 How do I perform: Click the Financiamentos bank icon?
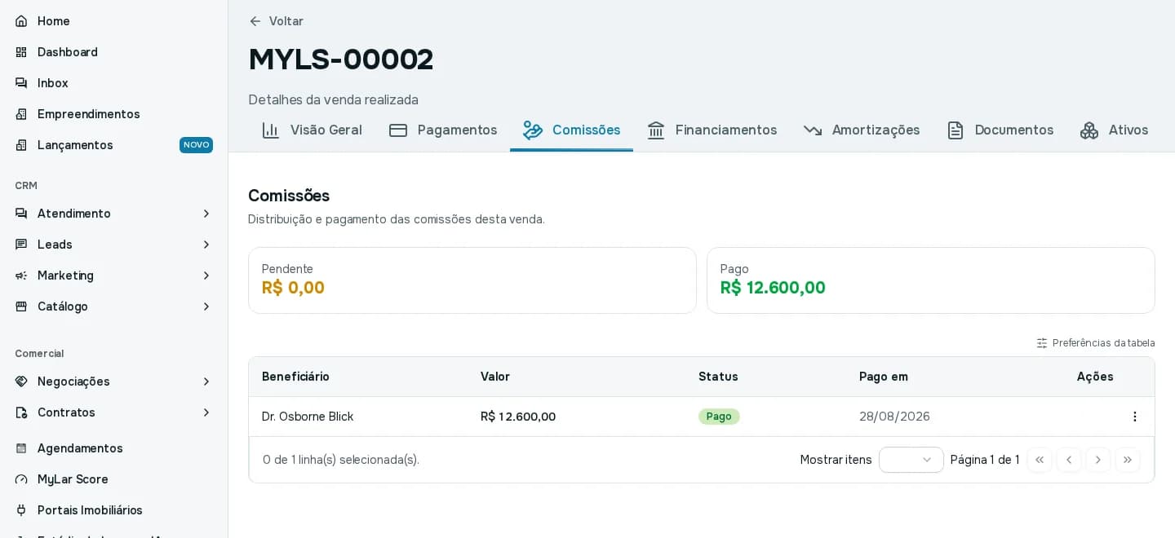pos(656,130)
